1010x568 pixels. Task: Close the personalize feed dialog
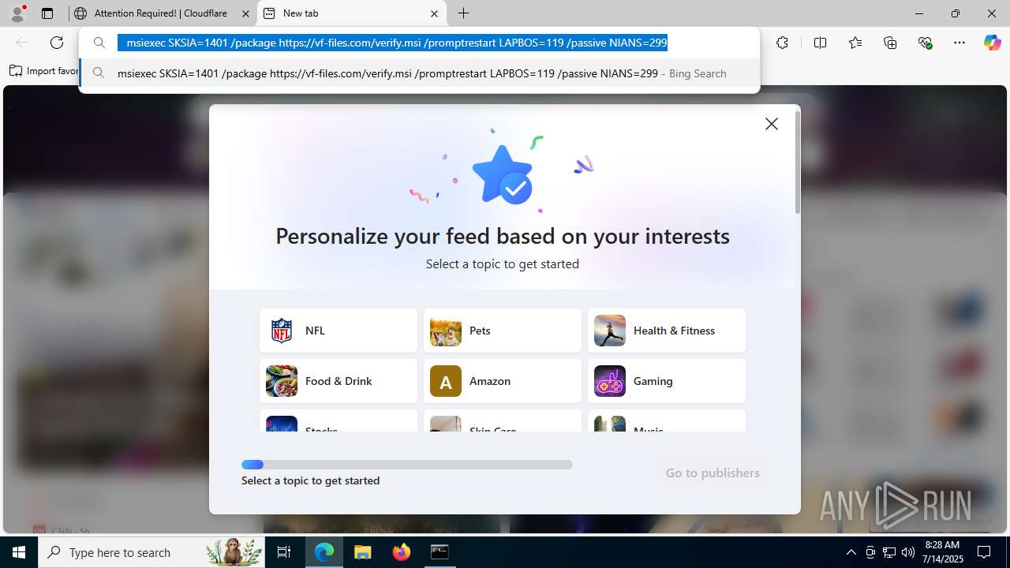[x=772, y=124]
